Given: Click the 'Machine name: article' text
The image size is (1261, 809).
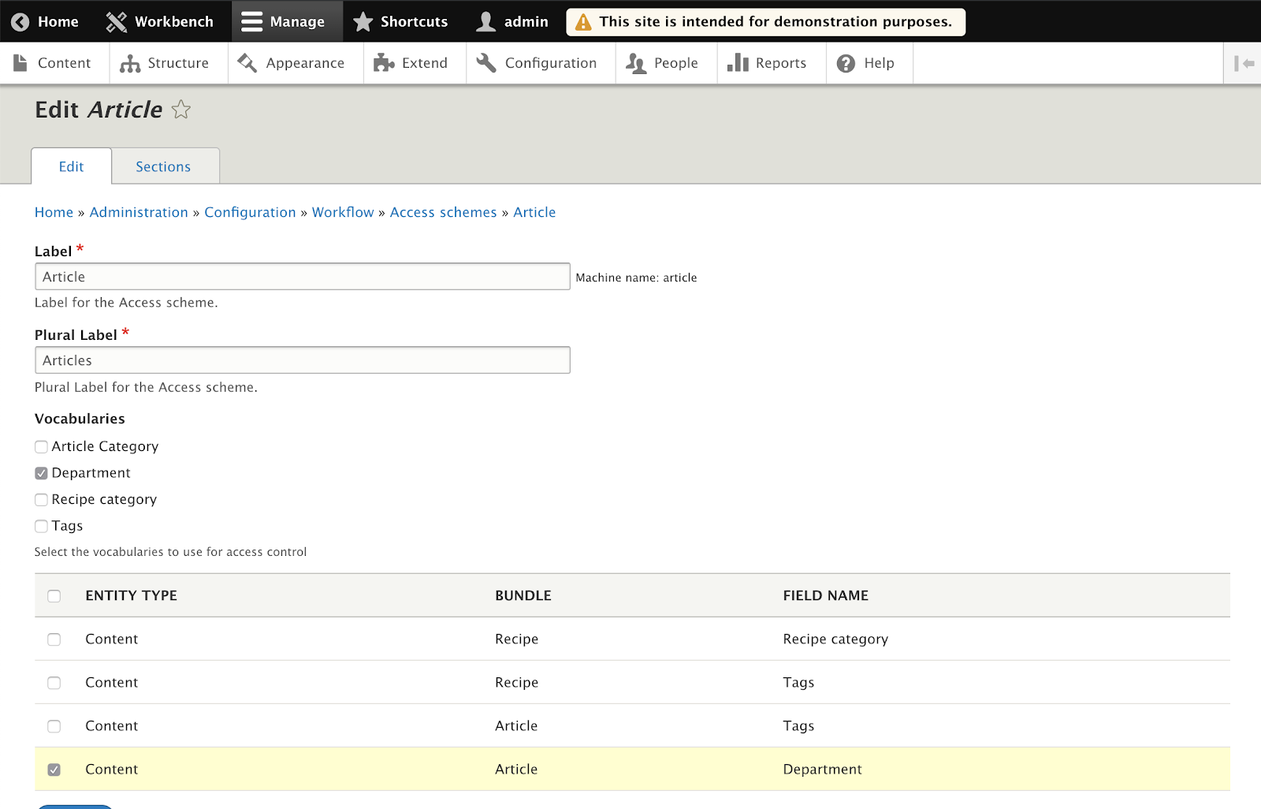Looking at the screenshot, I should [x=636, y=278].
